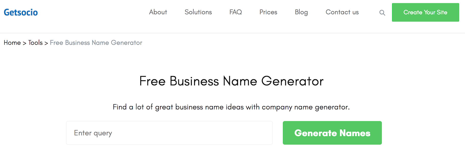Click the search magnifier icon

point(382,12)
